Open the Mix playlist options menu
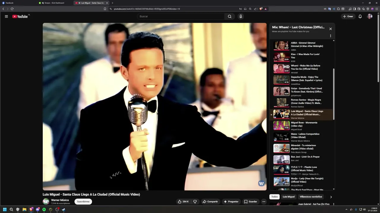The width and height of the screenshot is (380, 213). point(330,36)
